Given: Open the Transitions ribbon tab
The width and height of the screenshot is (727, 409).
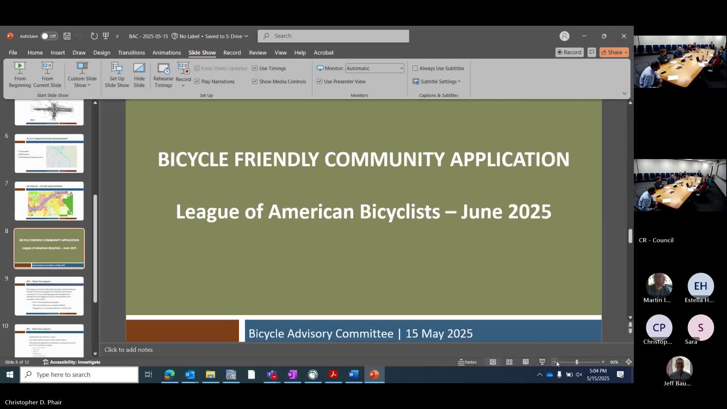Looking at the screenshot, I should [131, 53].
